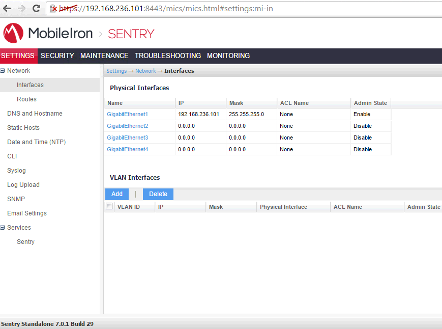Select CLI in the sidebar
The height and width of the screenshot is (329, 442).
(12, 156)
